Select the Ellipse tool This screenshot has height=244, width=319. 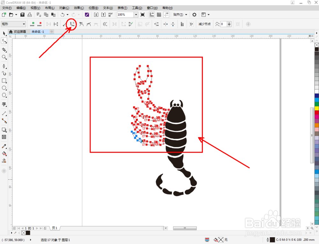click(4, 88)
